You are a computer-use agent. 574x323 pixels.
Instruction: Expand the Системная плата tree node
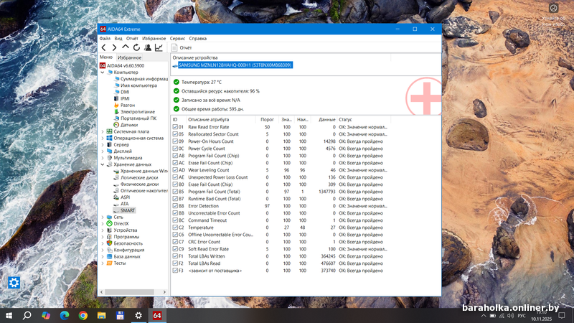click(102, 131)
